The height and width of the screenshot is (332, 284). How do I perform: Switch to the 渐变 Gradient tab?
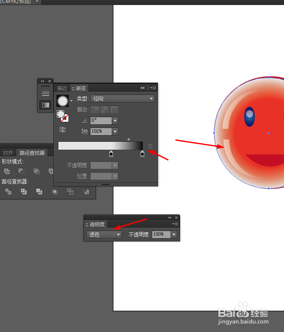click(79, 88)
